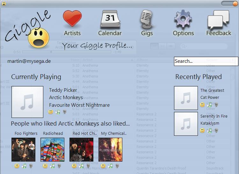Open the Foo Fighters band photo
The width and height of the screenshot is (239, 174).
tap(24, 150)
